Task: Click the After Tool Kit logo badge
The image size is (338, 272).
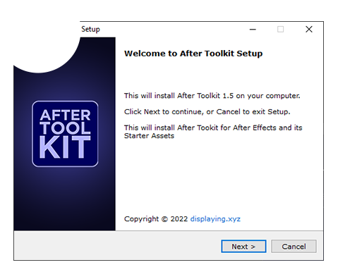Action: pos(65,134)
